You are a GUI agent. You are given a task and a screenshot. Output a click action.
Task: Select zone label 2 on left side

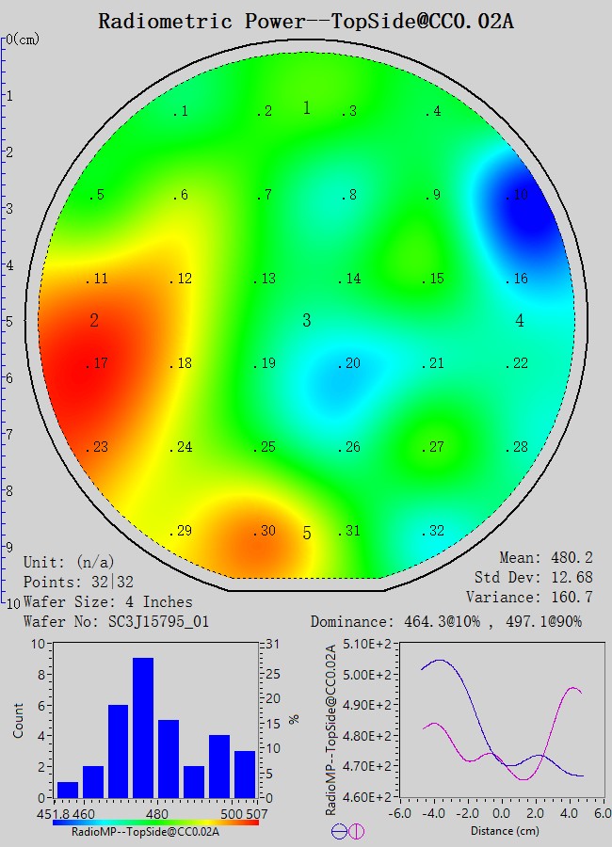tap(94, 321)
